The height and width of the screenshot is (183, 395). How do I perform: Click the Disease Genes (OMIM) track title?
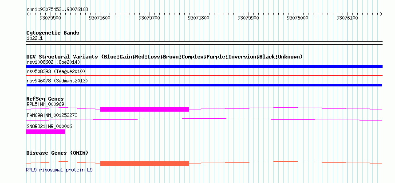57,153
